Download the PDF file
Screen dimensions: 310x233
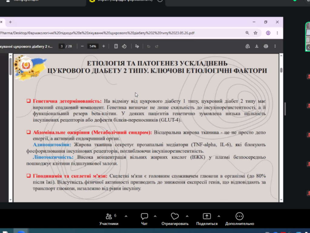tap(257, 46)
